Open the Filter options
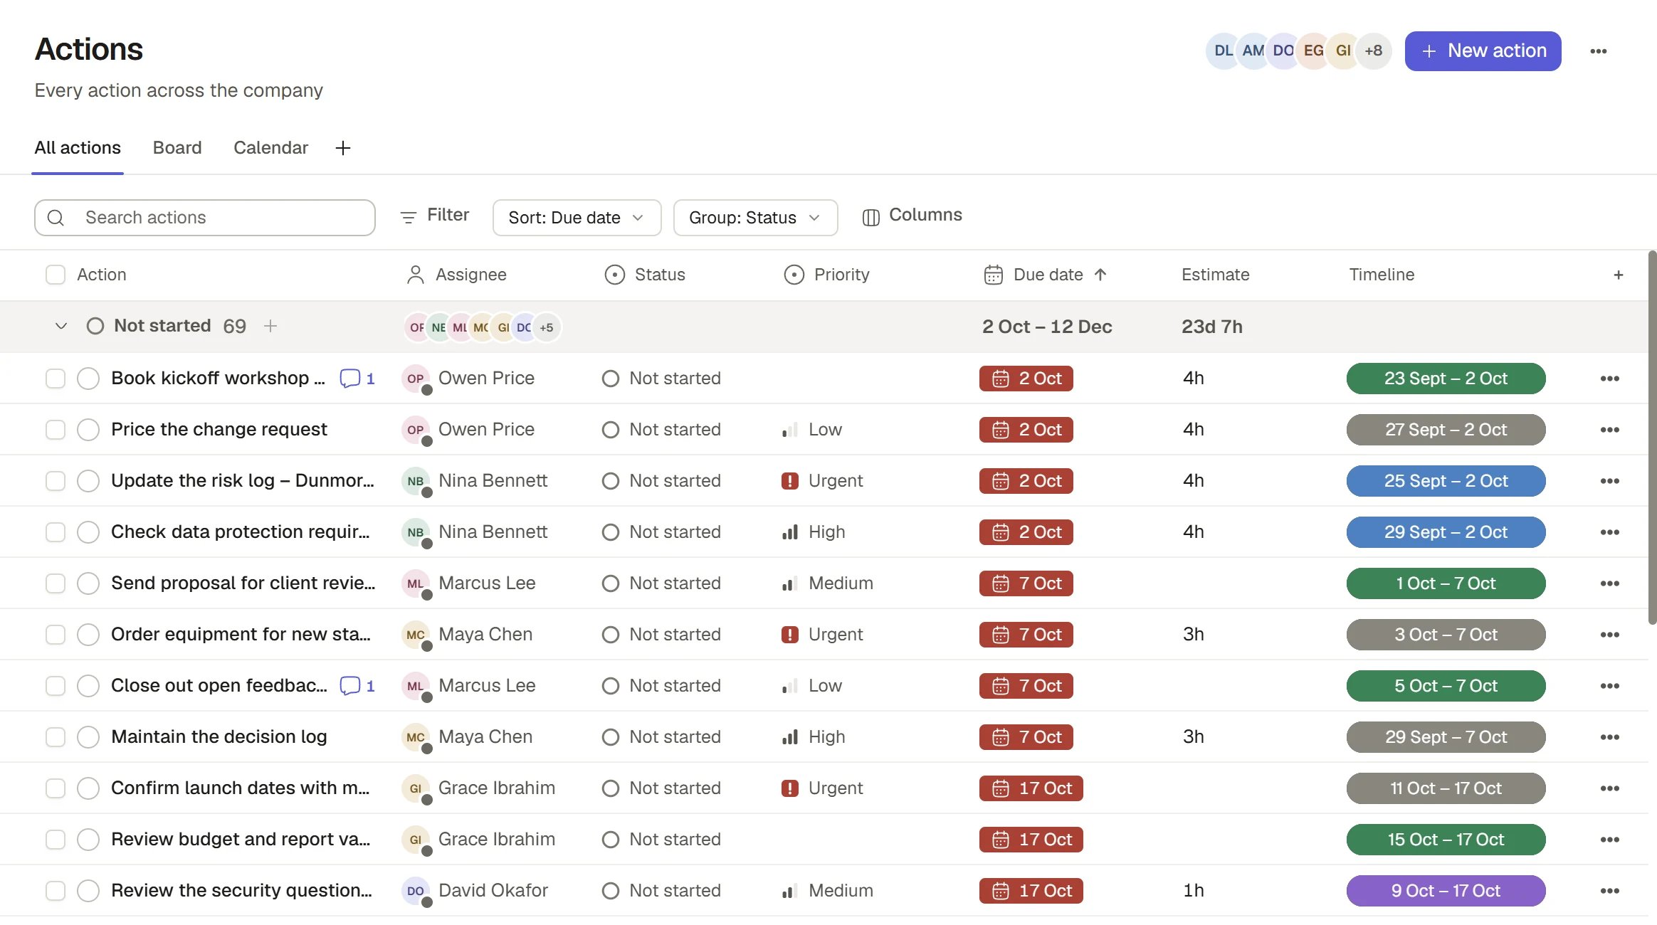The width and height of the screenshot is (1657, 925). [435, 216]
